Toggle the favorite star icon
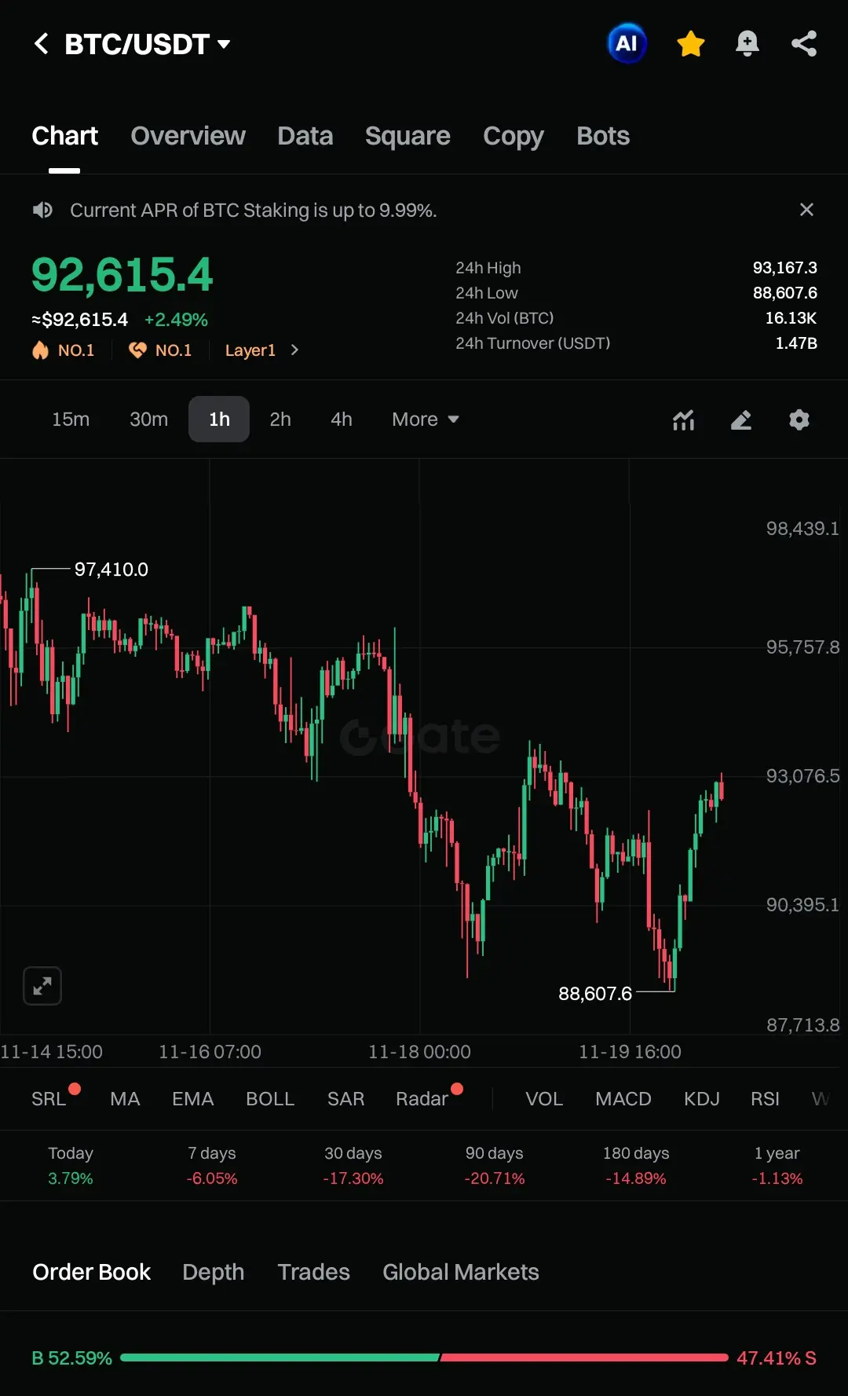Image resolution: width=848 pixels, height=1396 pixels. 691,44
